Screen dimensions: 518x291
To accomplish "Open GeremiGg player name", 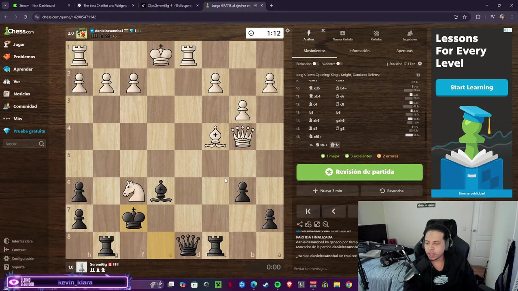I will point(98,264).
